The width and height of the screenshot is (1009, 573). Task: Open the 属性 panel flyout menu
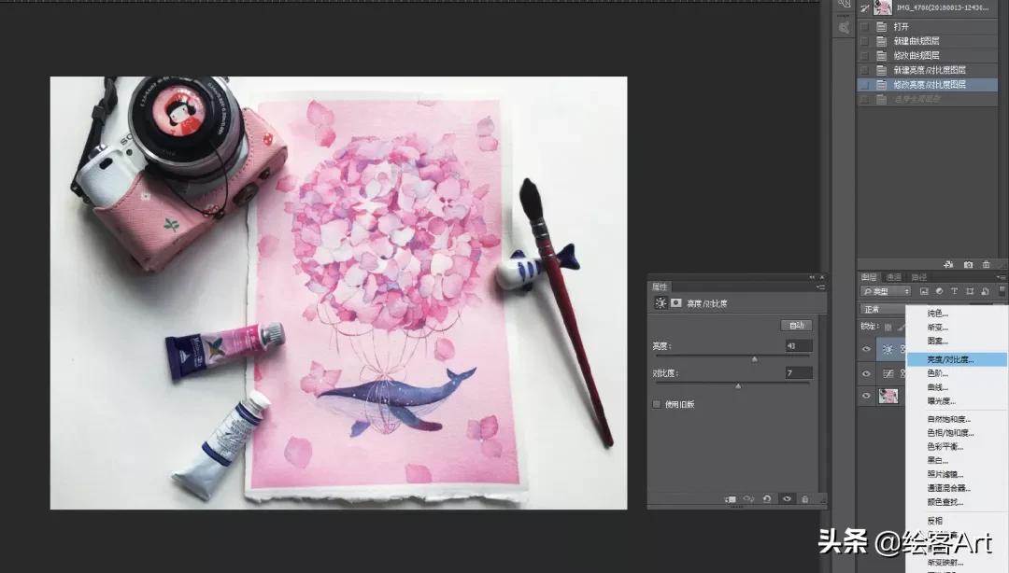click(x=820, y=286)
